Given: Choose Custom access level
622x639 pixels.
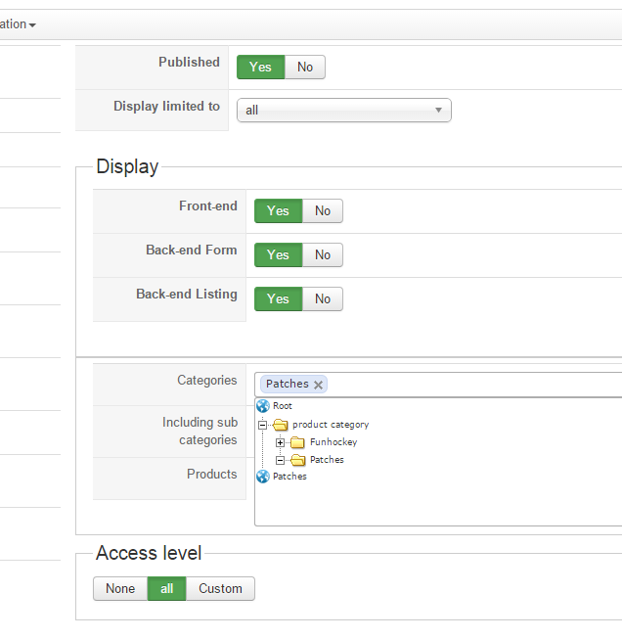Looking at the screenshot, I should tap(220, 589).
